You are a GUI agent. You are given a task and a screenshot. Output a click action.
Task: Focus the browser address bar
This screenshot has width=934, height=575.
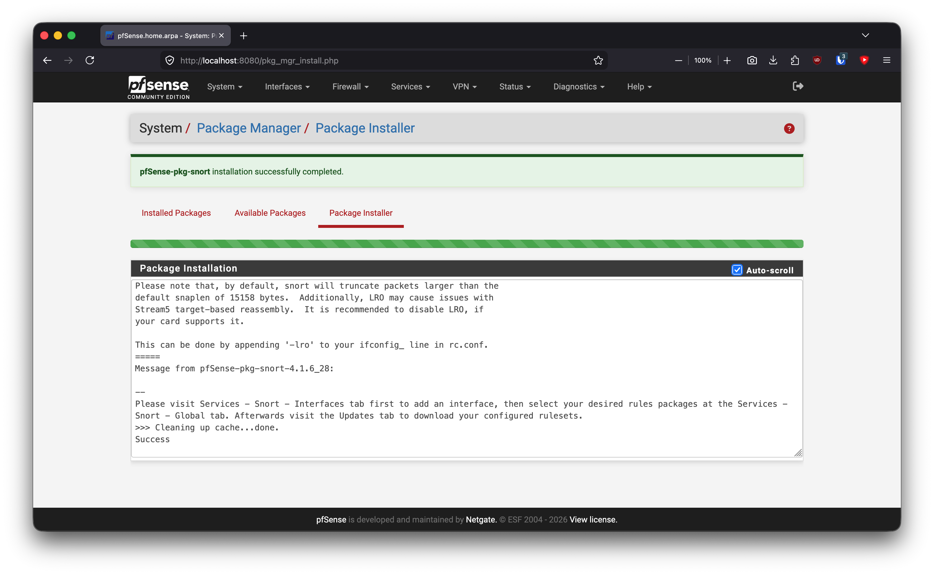coord(384,61)
